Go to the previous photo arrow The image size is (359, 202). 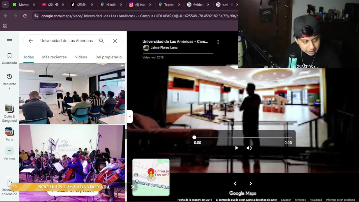[235, 183]
